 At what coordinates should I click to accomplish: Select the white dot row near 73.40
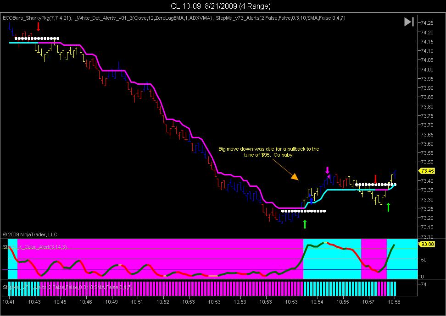click(x=375, y=185)
